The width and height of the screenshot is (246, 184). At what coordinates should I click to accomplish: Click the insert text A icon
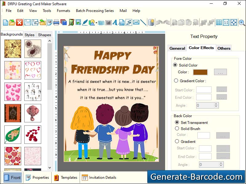pyautogui.click(x=114, y=22)
